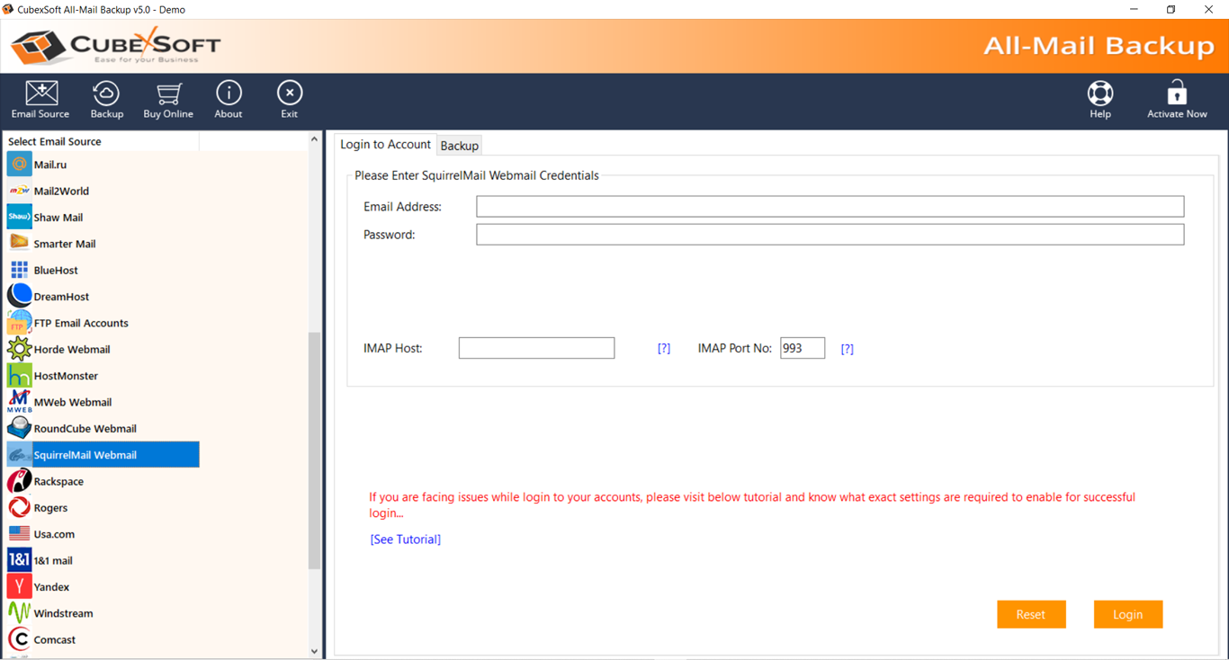Click the Password input field
The height and width of the screenshot is (660, 1229).
coord(830,235)
